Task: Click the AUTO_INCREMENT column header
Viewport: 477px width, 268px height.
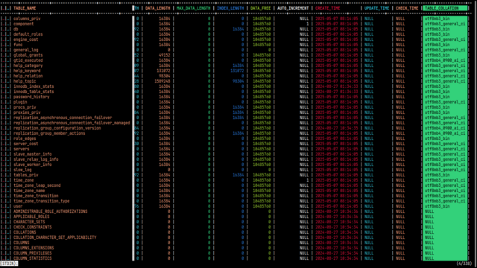Action: click(293, 8)
